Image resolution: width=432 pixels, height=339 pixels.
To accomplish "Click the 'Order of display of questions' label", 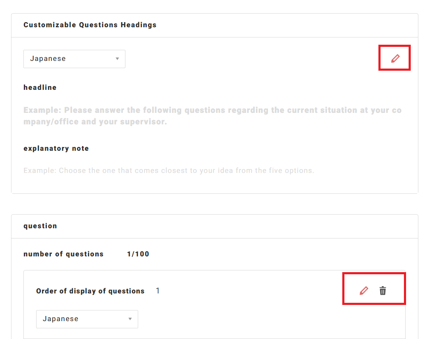I will click(90, 291).
